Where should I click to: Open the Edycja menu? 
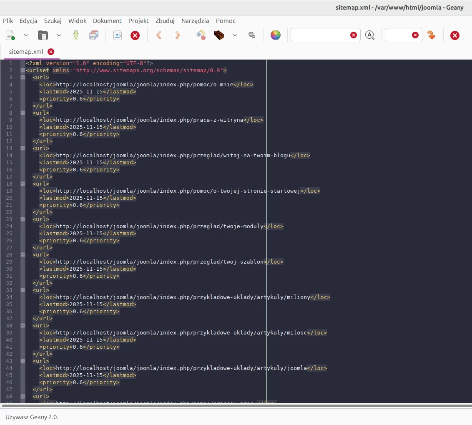(28, 21)
